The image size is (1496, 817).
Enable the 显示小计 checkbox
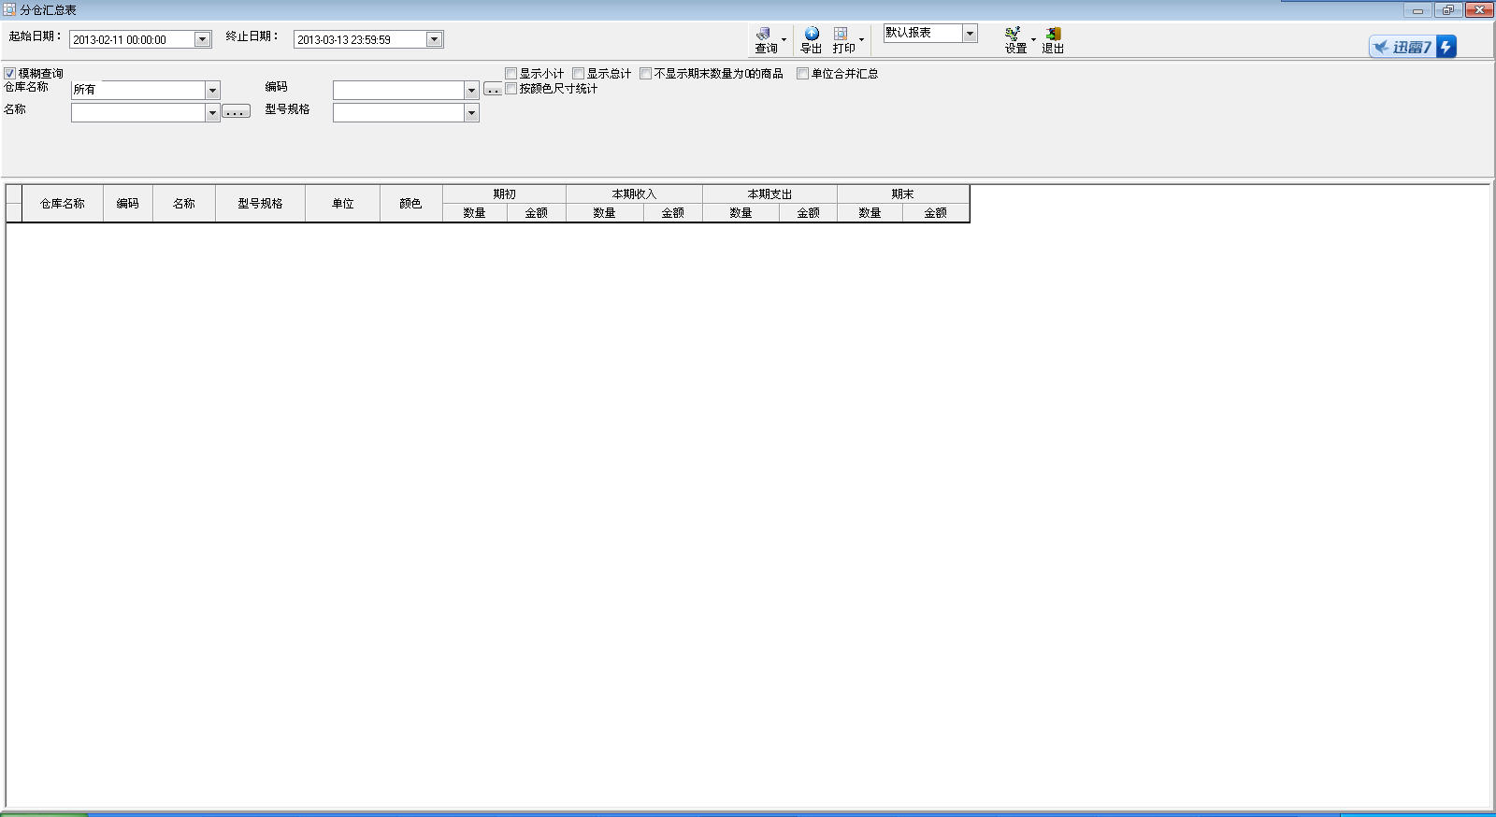(511, 73)
